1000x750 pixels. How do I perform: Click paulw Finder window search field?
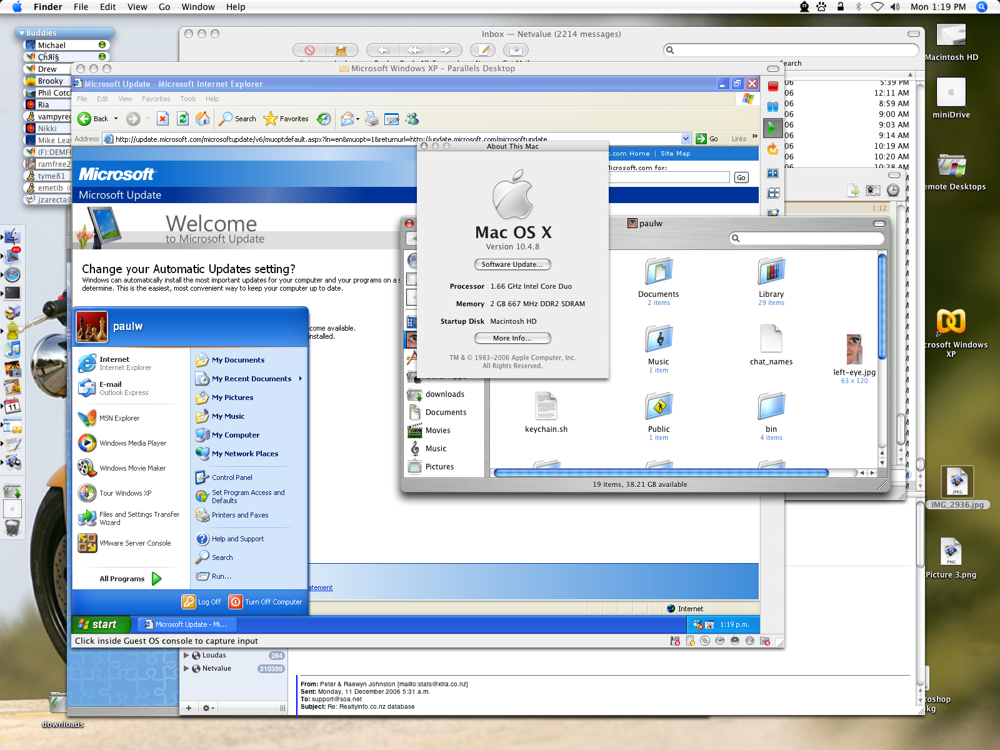tap(807, 238)
